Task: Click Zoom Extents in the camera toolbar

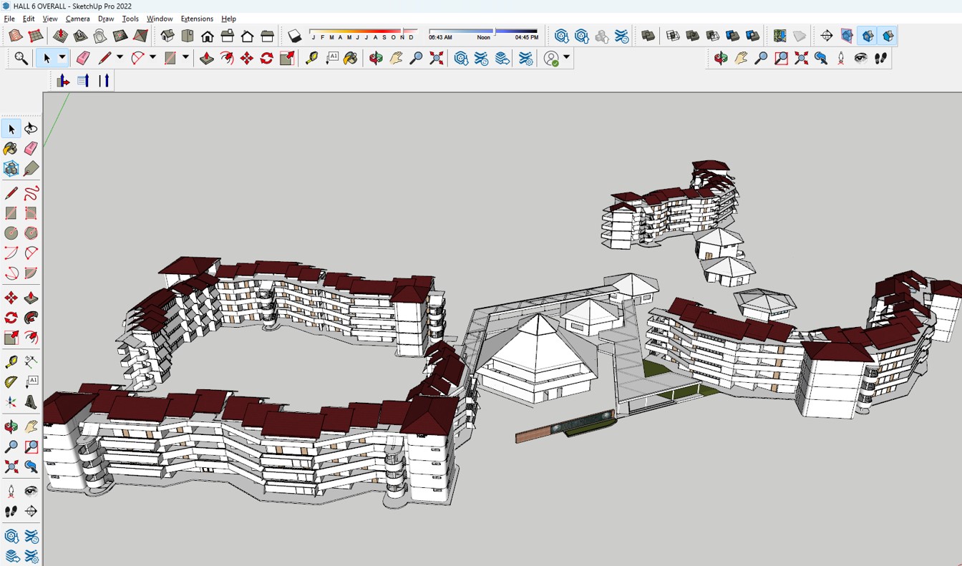Action: coord(801,58)
